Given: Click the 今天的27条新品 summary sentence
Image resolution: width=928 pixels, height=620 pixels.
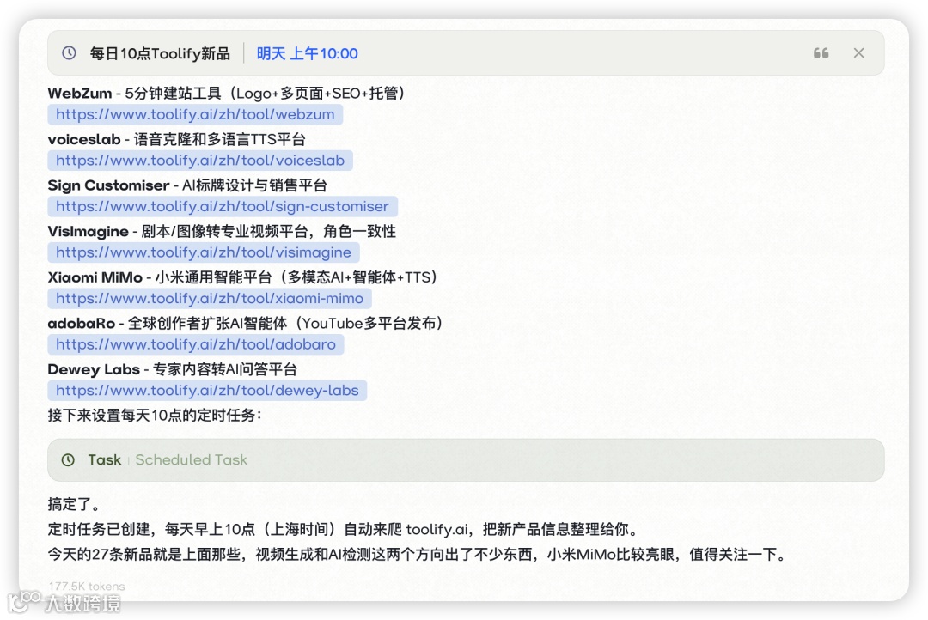Looking at the screenshot, I should [418, 555].
